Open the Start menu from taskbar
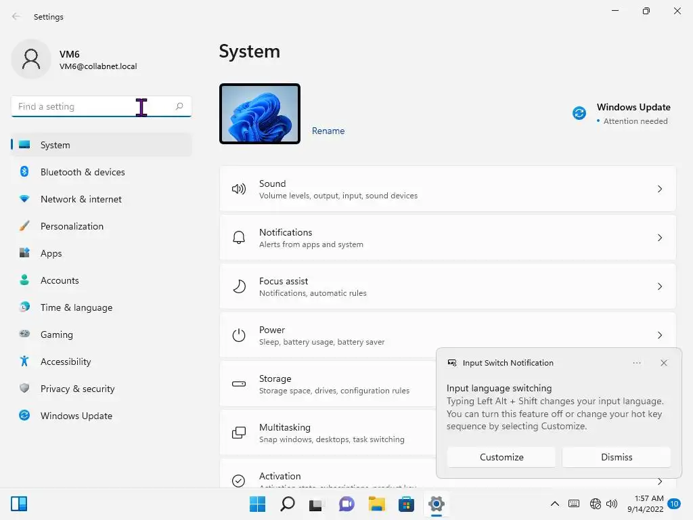 click(x=257, y=504)
